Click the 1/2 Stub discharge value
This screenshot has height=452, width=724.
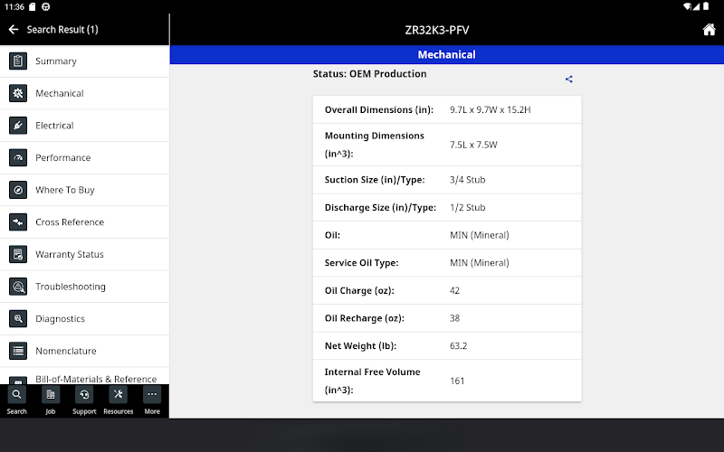(467, 208)
